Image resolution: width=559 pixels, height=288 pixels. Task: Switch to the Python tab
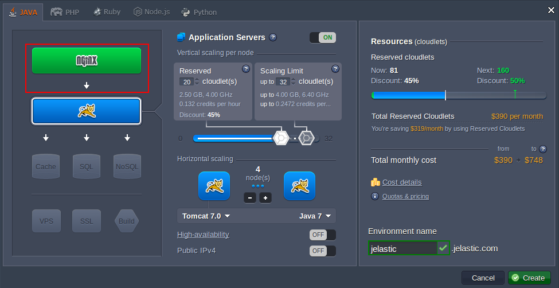199,12
